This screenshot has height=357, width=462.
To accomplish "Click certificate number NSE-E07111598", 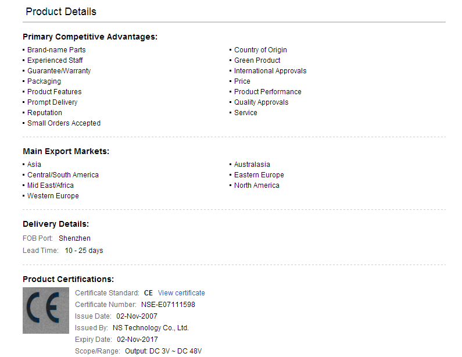I will point(168,305).
